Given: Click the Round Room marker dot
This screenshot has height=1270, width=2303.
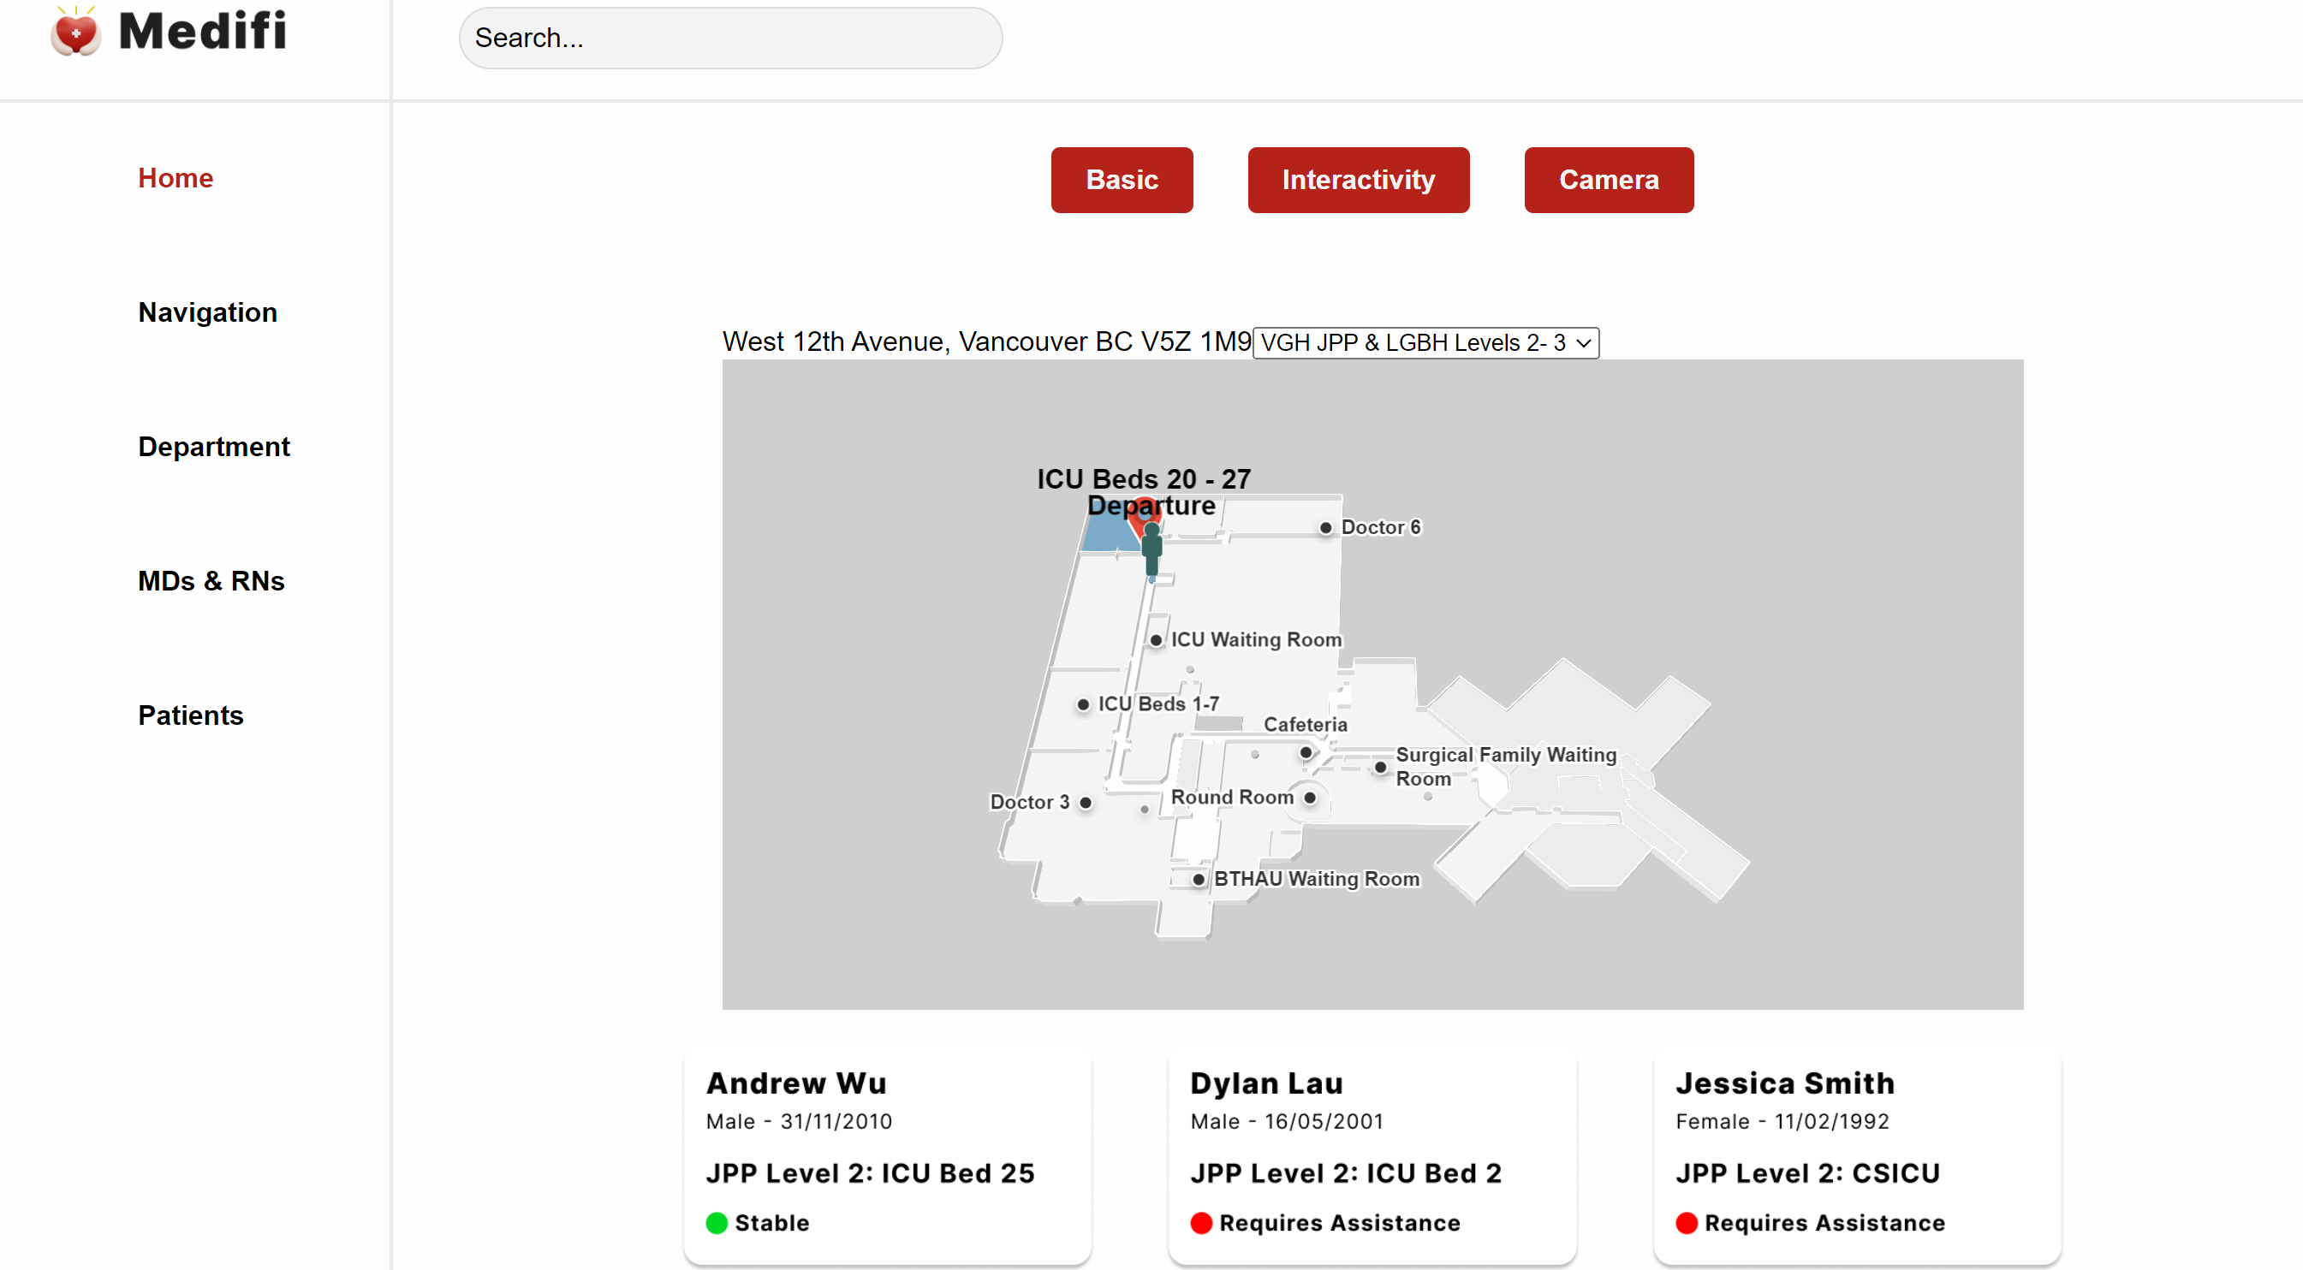Looking at the screenshot, I should coord(1309,798).
